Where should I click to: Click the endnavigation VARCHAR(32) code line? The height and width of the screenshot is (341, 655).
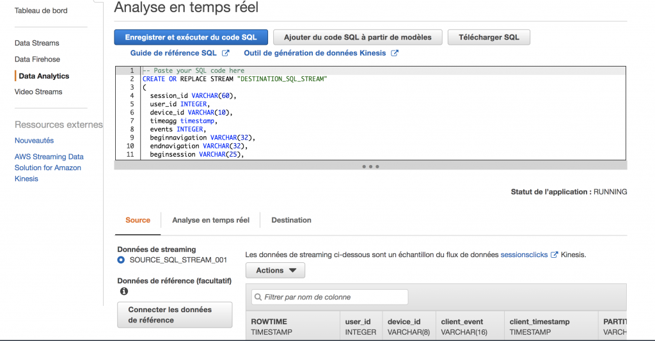click(x=199, y=146)
